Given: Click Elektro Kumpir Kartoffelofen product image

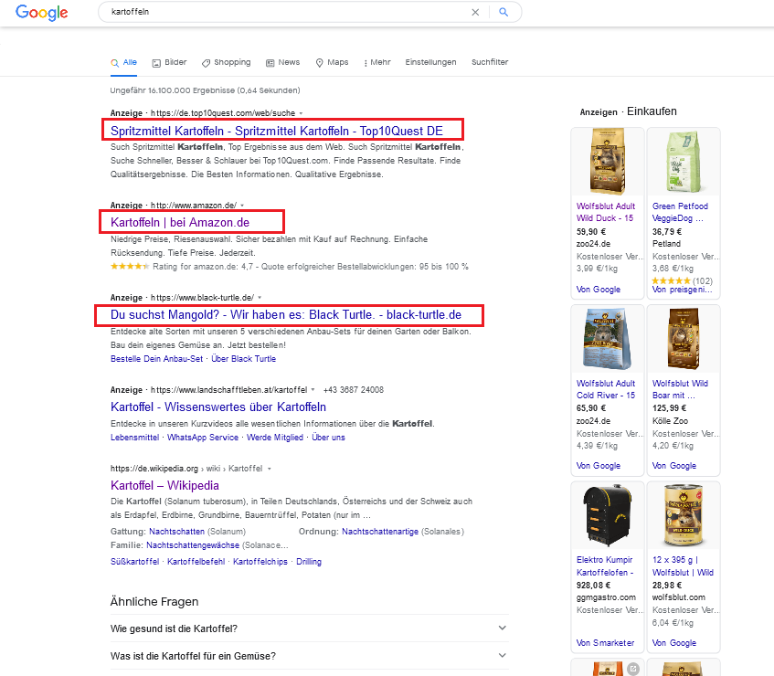Looking at the screenshot, I should click(x=607, y=515).
